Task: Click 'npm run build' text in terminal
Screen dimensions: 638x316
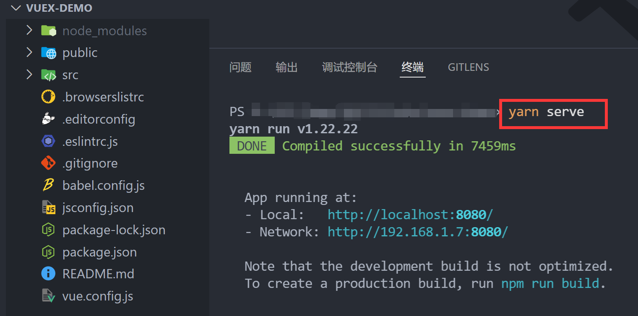Action: tap(550, 283)
